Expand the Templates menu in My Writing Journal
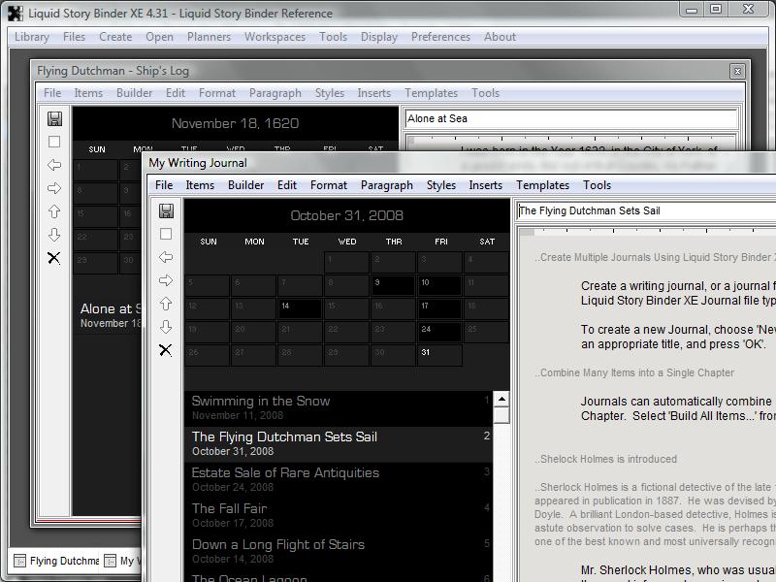This screenshot has height=582, width=776. (542, 185)
